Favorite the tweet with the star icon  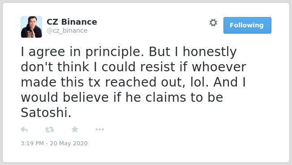tap(75, 129)
